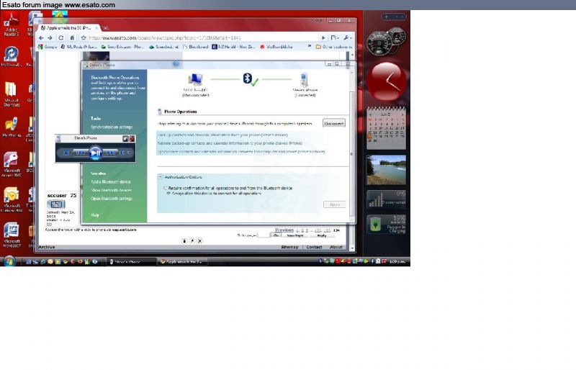Open the Sitemap footer link
Viewport: 576px width, 370px height.
coord(289,247)
